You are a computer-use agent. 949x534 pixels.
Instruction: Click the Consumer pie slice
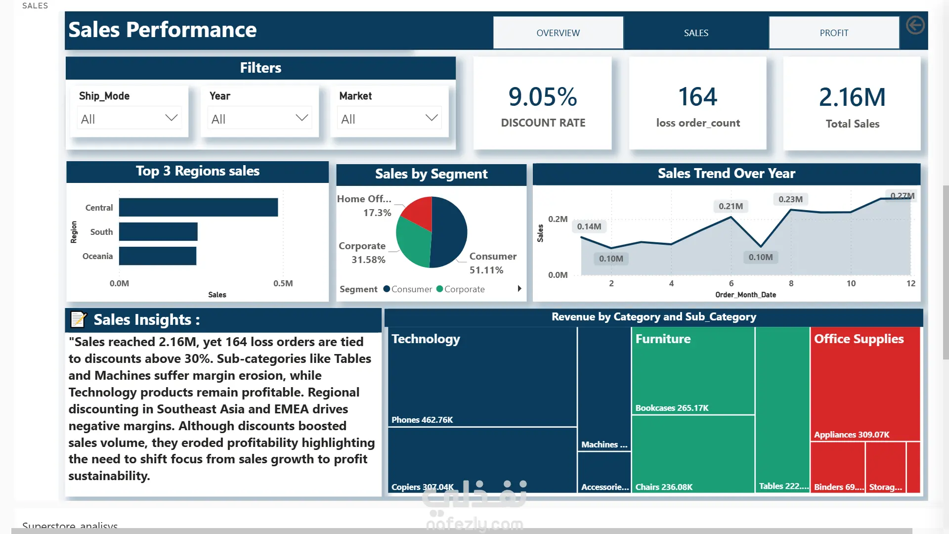click(449, 232)
